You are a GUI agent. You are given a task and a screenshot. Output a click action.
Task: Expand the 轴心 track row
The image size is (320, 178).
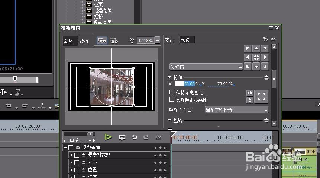pos(71,162)
